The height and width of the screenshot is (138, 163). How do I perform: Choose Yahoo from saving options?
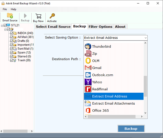tap(114, 82)
